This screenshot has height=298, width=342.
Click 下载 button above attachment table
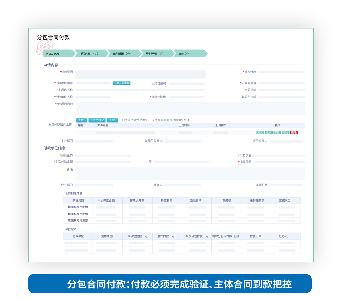tap(112, 120)
